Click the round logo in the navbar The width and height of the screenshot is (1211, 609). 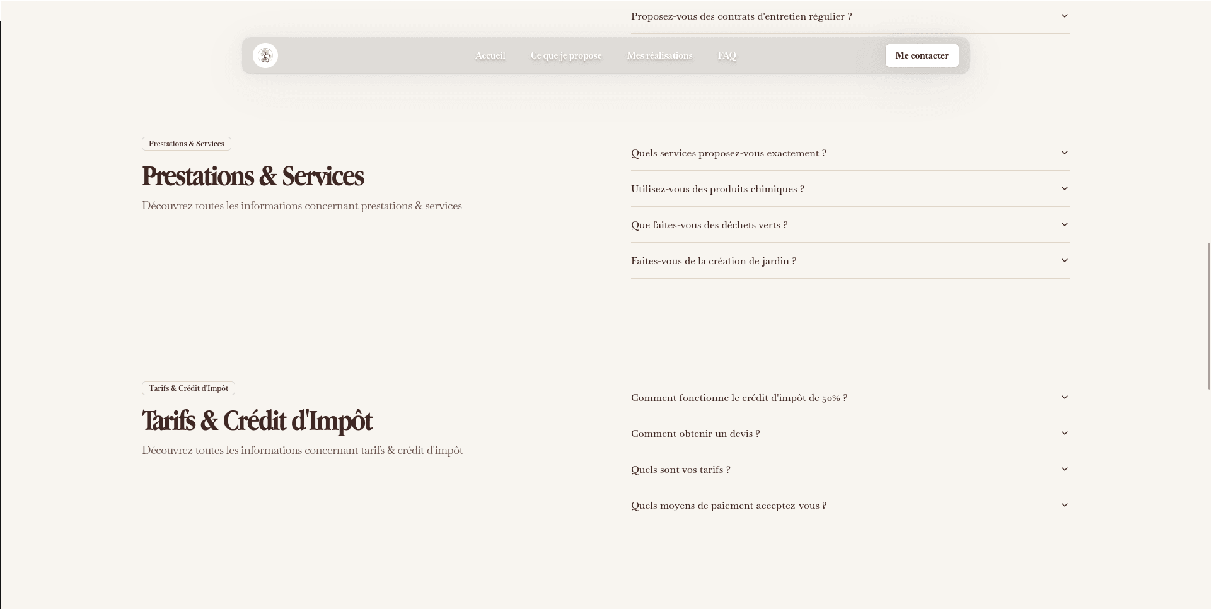(265, 55)
